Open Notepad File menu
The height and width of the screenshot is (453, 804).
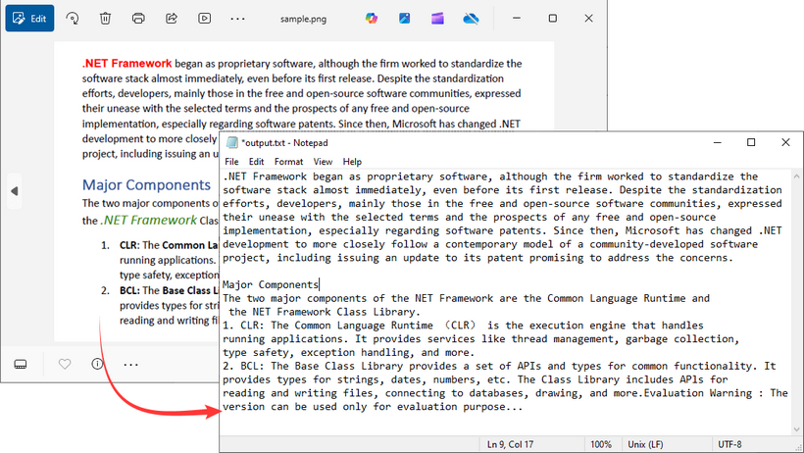tap(231, 162)
